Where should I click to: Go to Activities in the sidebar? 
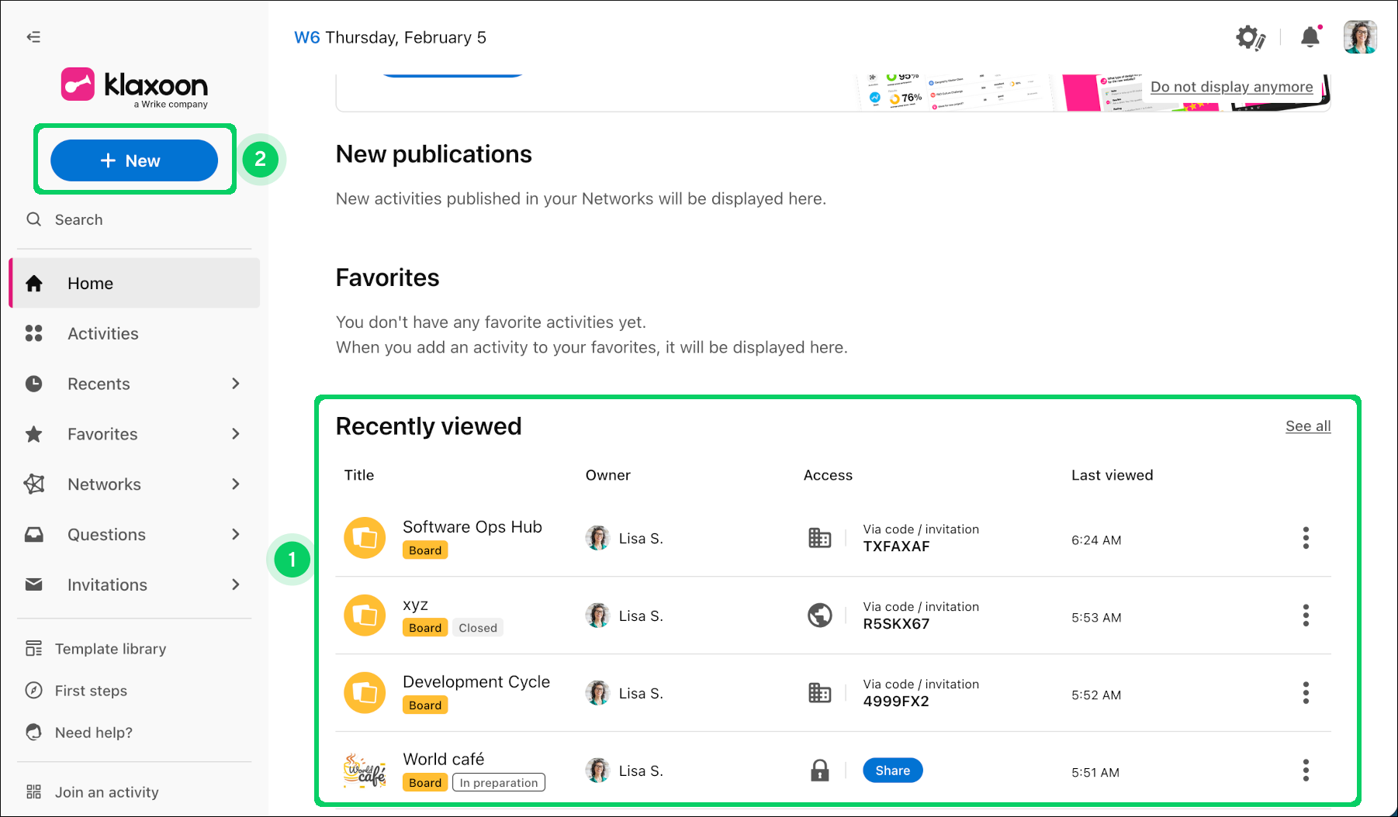point(102,334)
